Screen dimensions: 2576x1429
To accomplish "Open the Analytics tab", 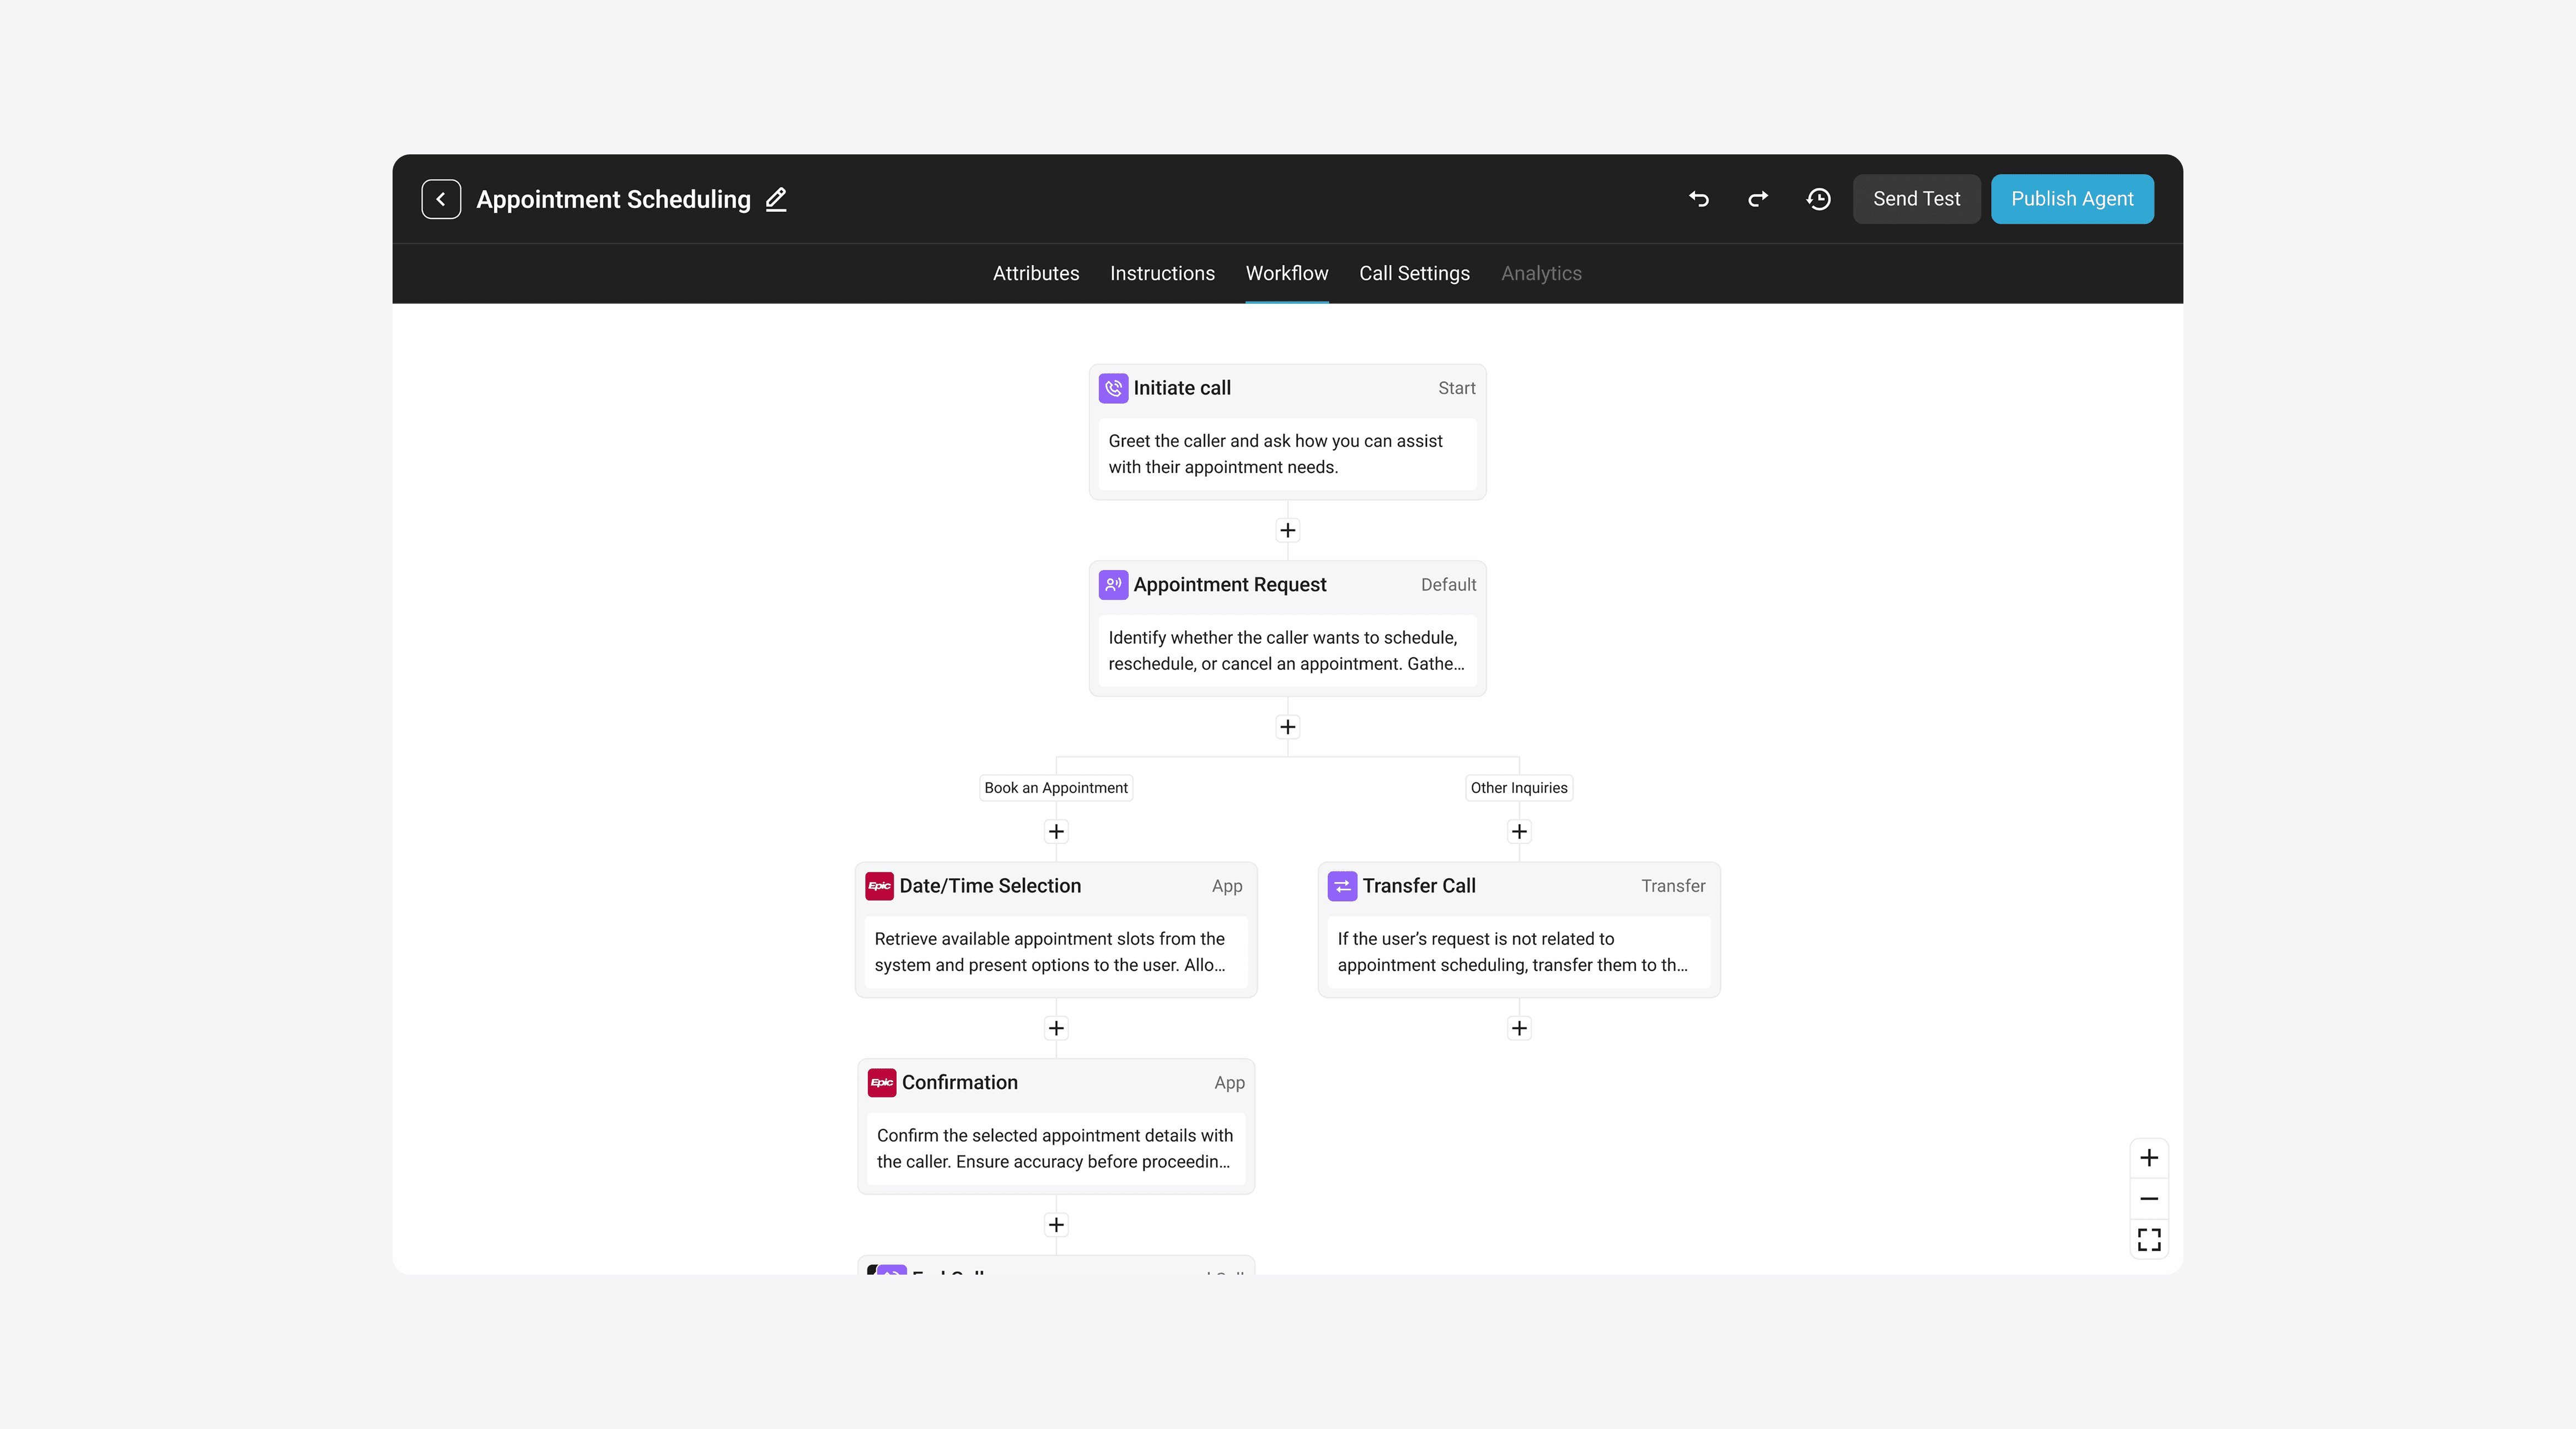I will 1541,273.
